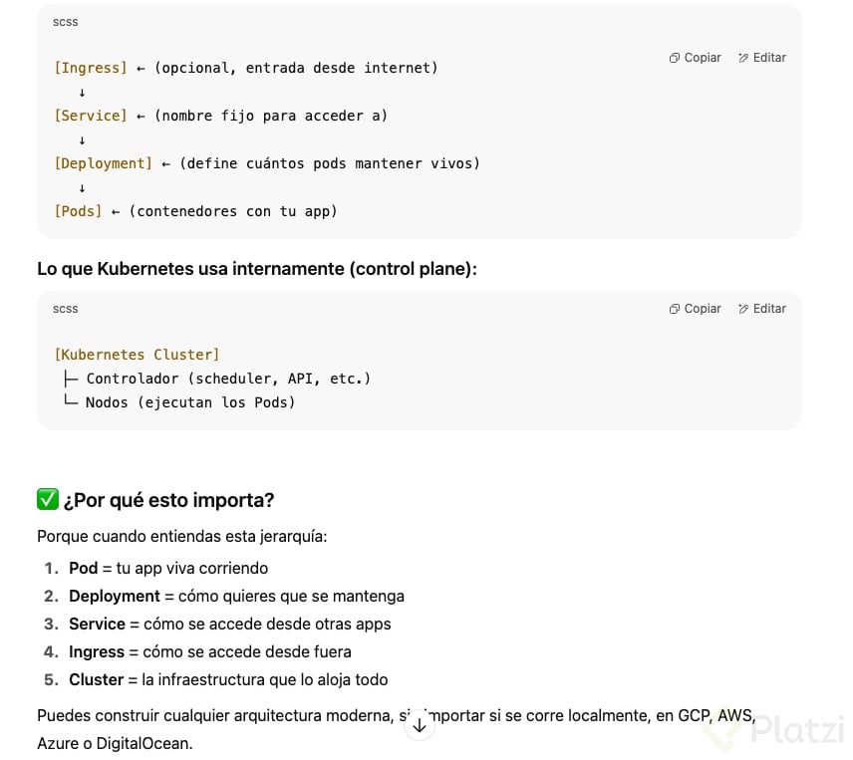Screen dimensions: 853x760
Task: Edit the Kubernetes Cluster code block
Action: click(761, 309)
